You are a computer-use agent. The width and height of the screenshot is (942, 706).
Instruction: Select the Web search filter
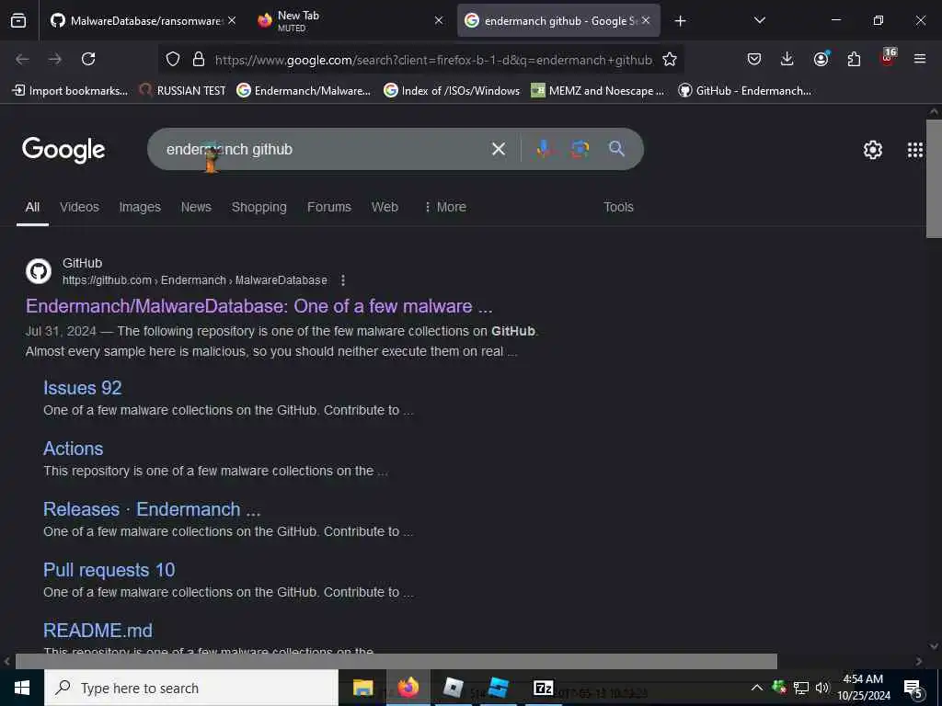point(385,207)
